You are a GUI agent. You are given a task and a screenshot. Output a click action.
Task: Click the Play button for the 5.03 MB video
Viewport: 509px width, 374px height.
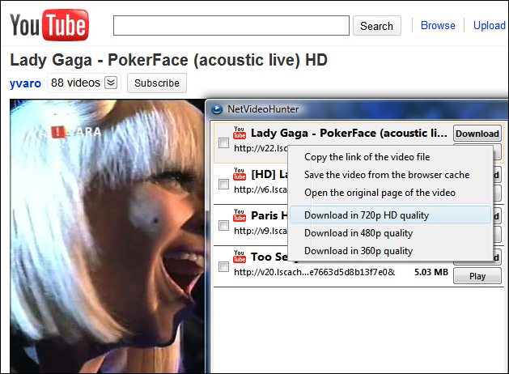tap(477, 276)
